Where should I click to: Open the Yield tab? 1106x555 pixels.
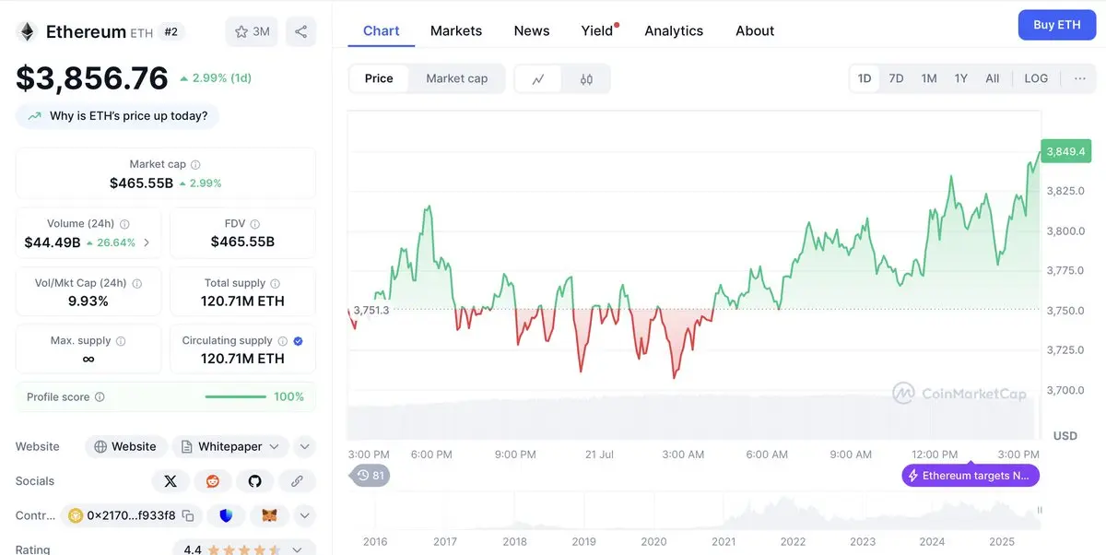point(598,30)
